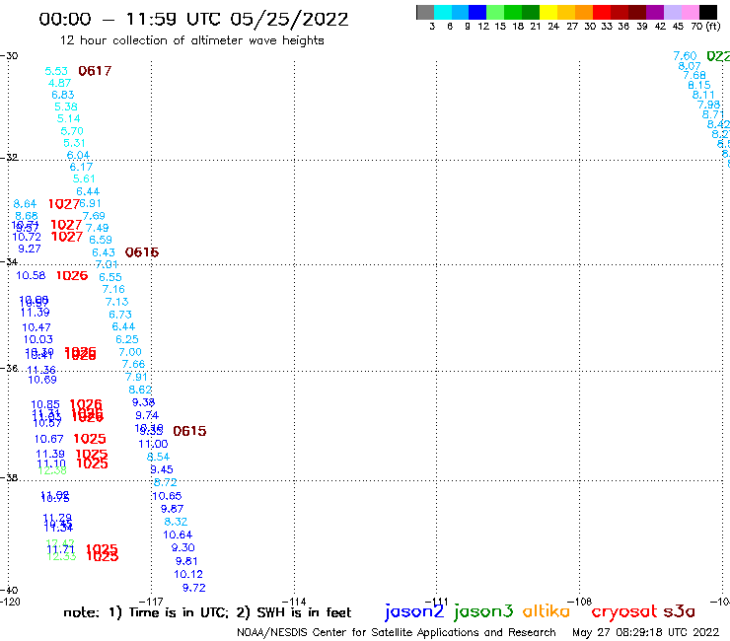730x641 pixels.
Task: Click the wave height value '9.72'
Action: tap(194, 588)
